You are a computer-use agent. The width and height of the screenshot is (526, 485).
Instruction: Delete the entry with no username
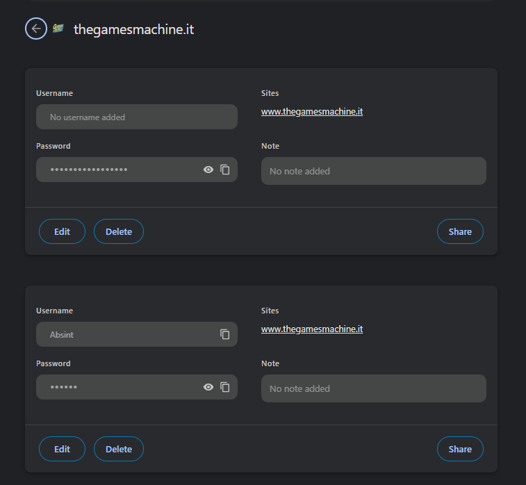tap(119, 231)
